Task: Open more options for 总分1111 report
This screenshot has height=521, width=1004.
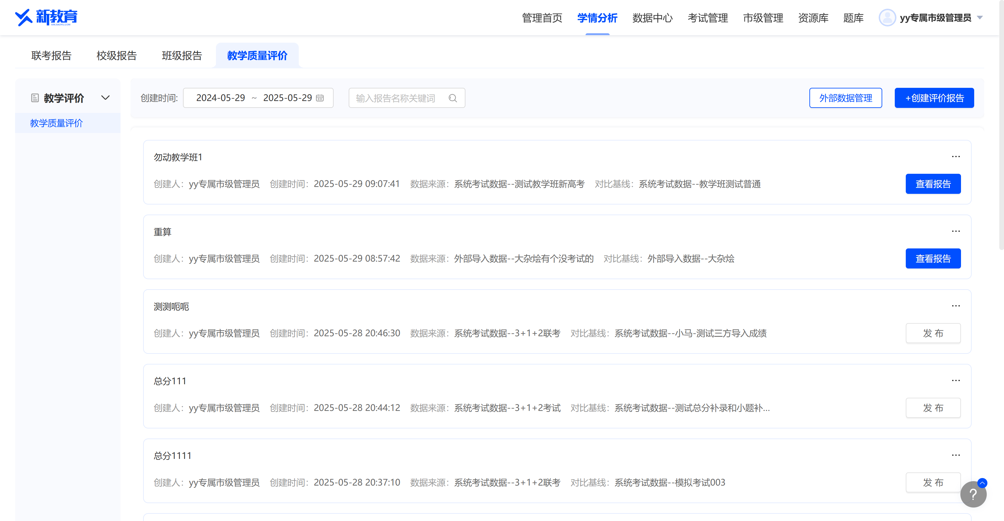Action: [956, 455]
